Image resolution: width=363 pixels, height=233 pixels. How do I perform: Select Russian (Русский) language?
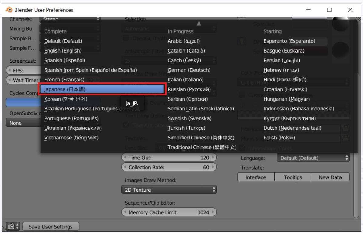[189, 89]
